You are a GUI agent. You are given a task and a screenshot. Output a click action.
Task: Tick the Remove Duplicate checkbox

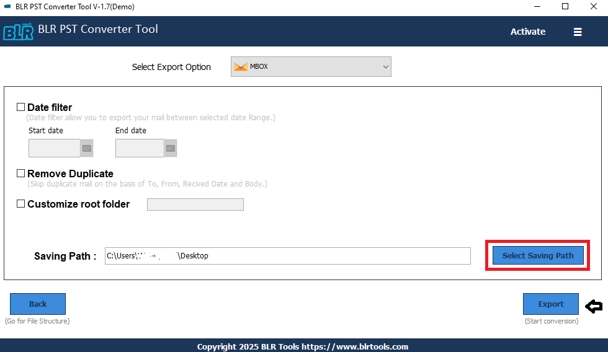pyautogui.click(x=20, y=173)
